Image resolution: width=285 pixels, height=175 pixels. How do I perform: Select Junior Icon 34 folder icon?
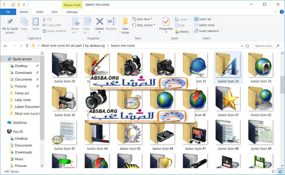coord(228,65)
